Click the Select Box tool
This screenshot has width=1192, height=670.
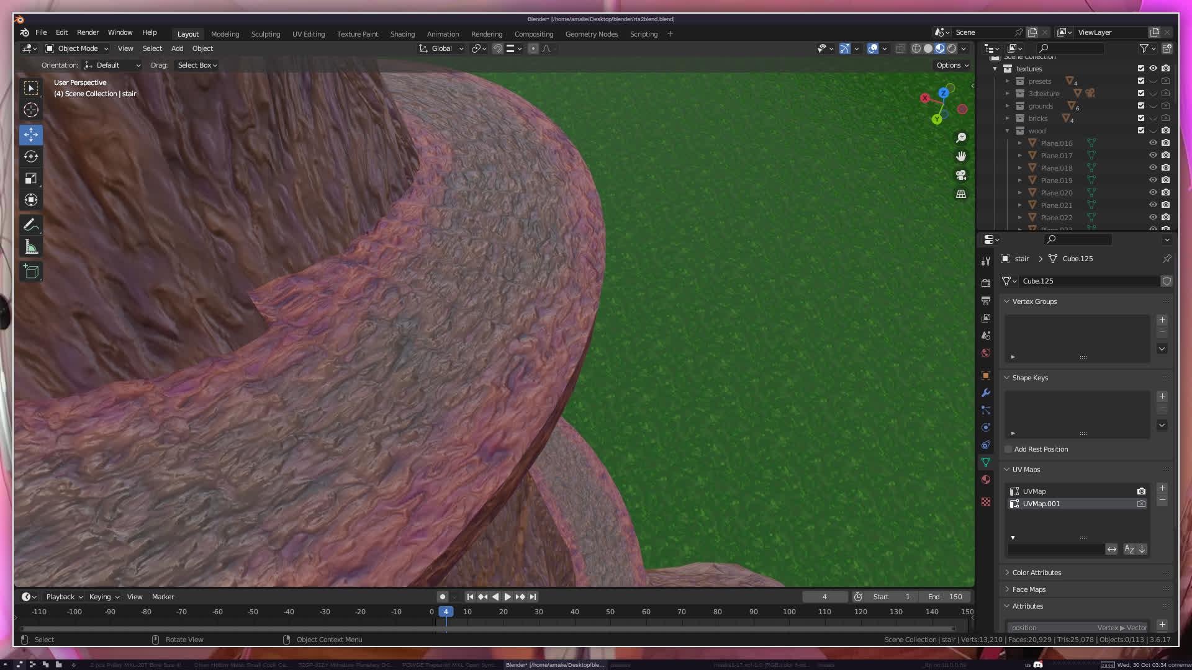pyautogui.click(x=31, y=88)
